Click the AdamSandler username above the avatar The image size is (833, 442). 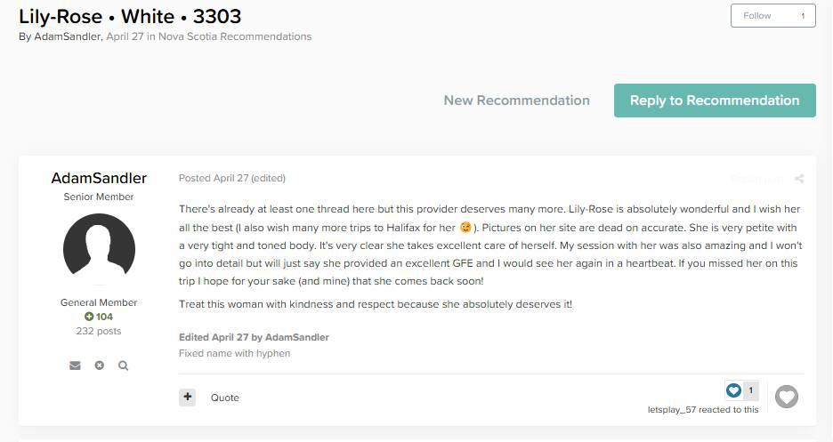pyautogui.click(x=99, y=178)
